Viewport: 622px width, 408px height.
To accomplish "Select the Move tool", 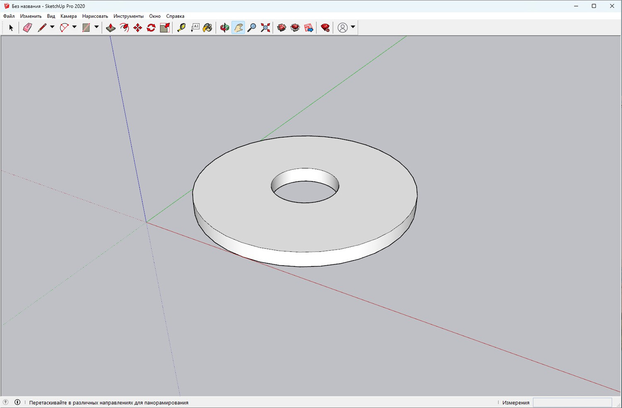I will [138, 28].
